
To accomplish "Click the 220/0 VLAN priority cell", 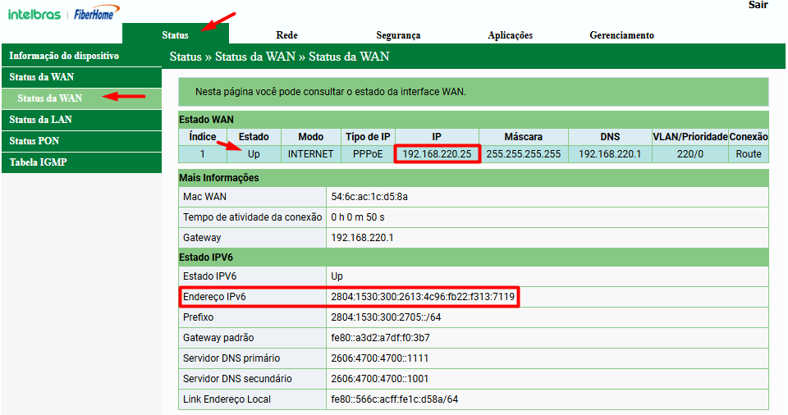I will [x=690, y=153].
